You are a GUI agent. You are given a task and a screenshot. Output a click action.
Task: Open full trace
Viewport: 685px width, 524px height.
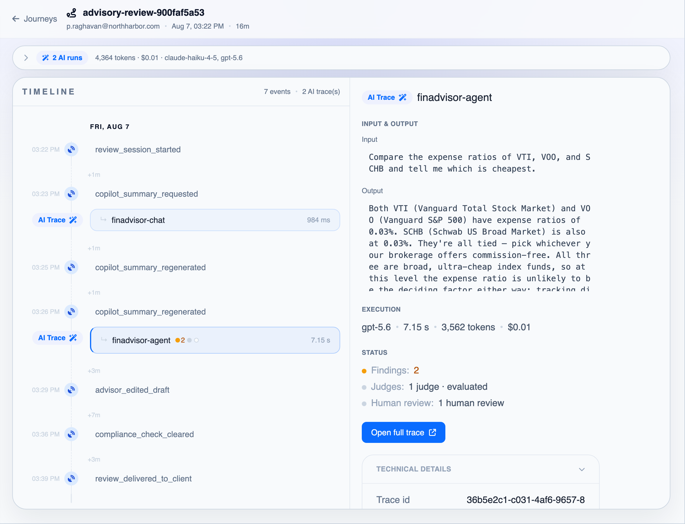[x=403, y=432]
